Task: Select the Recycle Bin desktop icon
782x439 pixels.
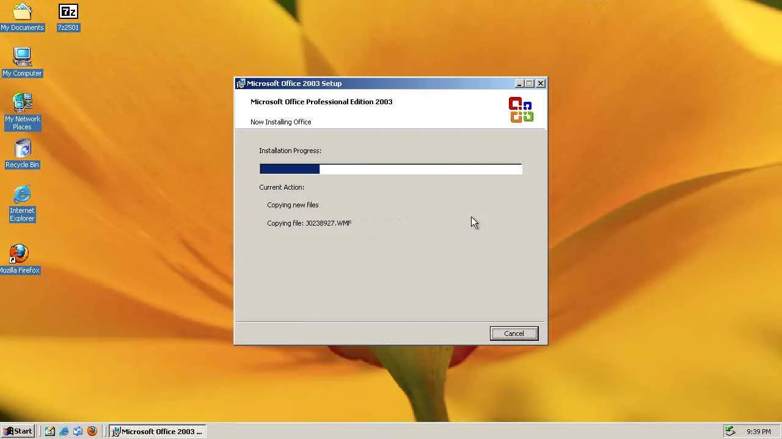Action: tap(22, 154)
